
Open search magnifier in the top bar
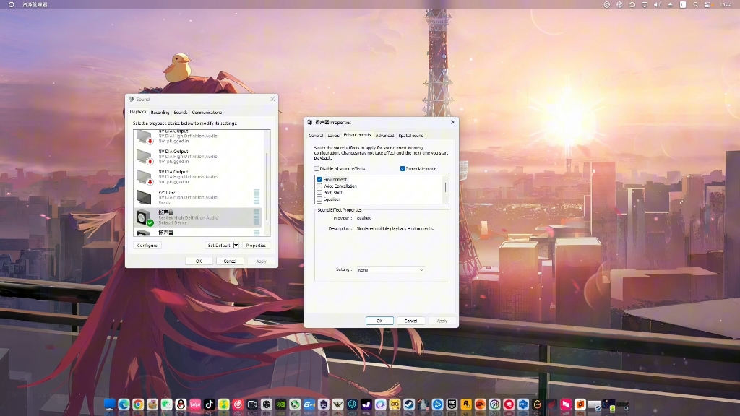[x=695, y=5]
